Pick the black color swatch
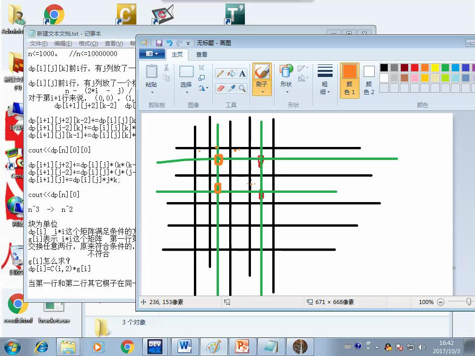Image resolution: width=475 pixels, height=356 pixels. 384,68
